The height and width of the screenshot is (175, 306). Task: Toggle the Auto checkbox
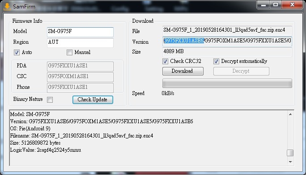[17, 52]
